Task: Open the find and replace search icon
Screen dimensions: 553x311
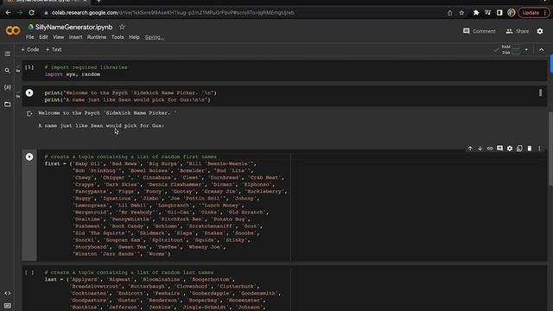Action: (8, 71)
